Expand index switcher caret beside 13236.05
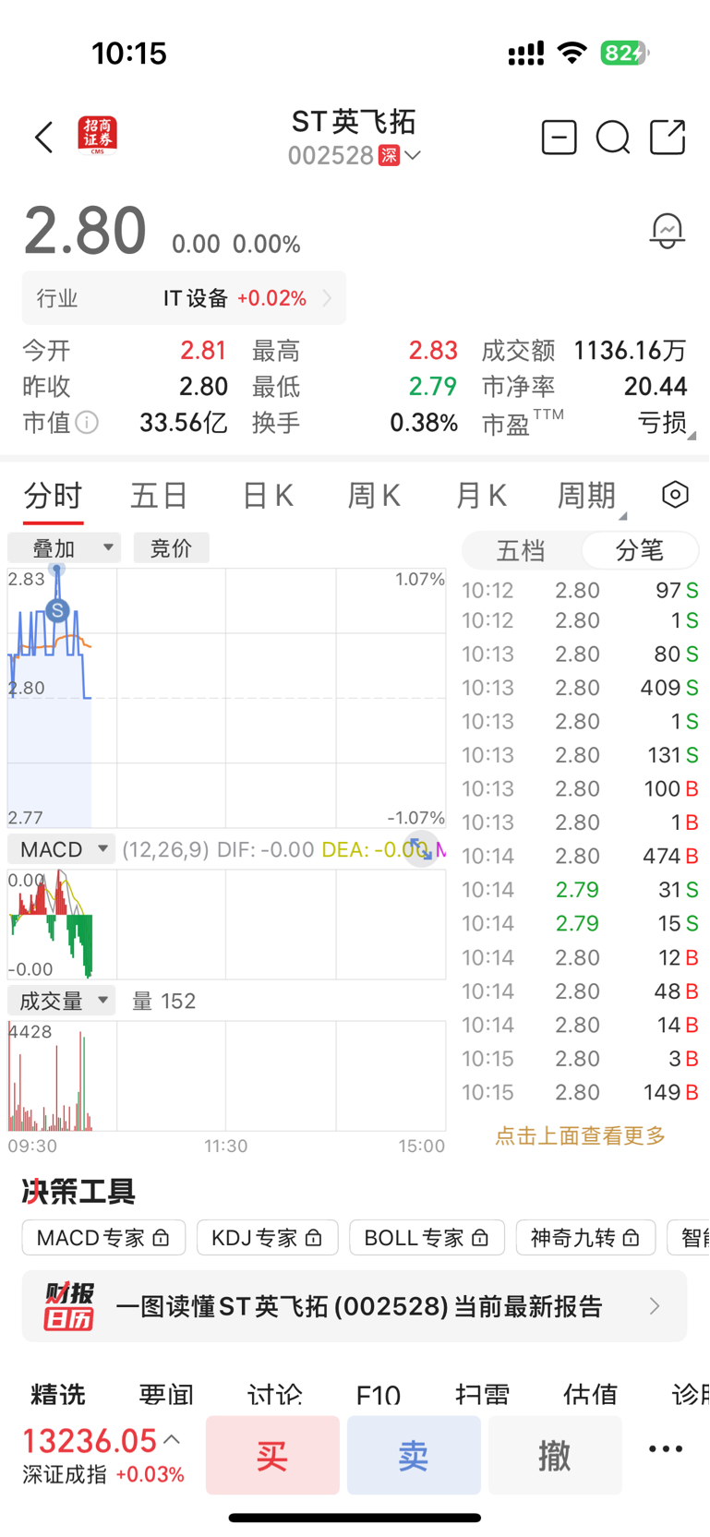Viewport: 710px width, 1537px height. click(172, 1439)
